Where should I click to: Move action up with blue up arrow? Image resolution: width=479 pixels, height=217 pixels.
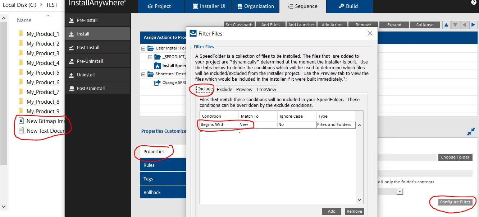tap(446, 25)
